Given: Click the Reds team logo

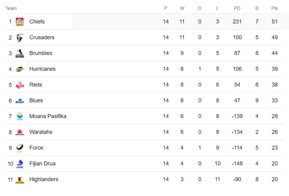Looking at the screenshot, I should point(20,85).
